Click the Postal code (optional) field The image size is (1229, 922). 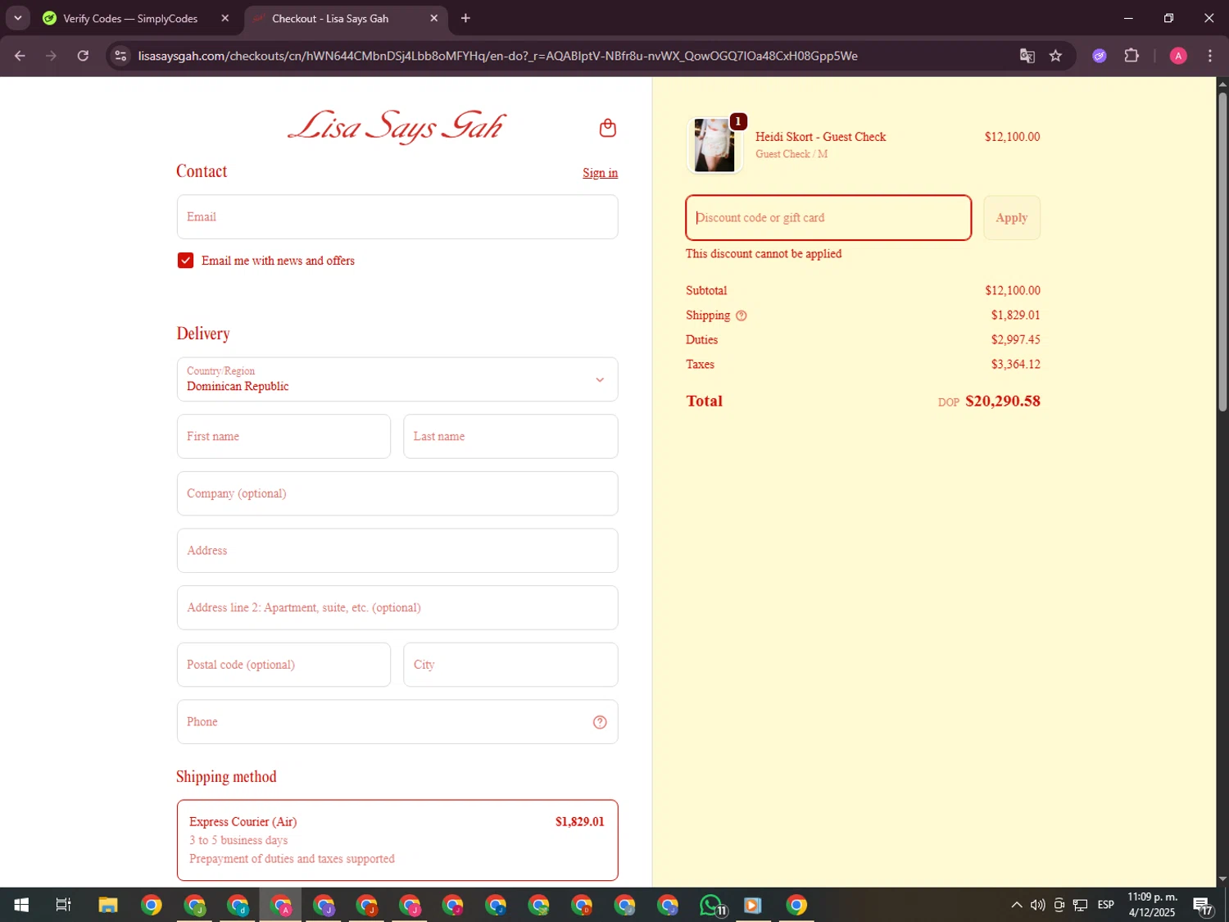pyautogui.click(x=283, y=665)
